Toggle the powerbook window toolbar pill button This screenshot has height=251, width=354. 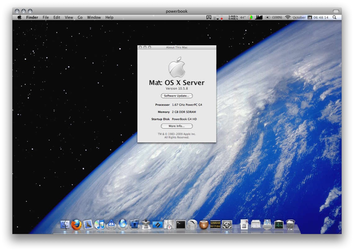coord(336,11)
